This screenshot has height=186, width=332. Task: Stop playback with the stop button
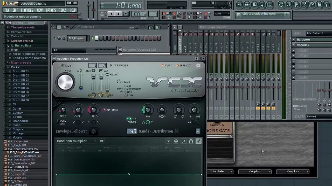click(119, 14)
